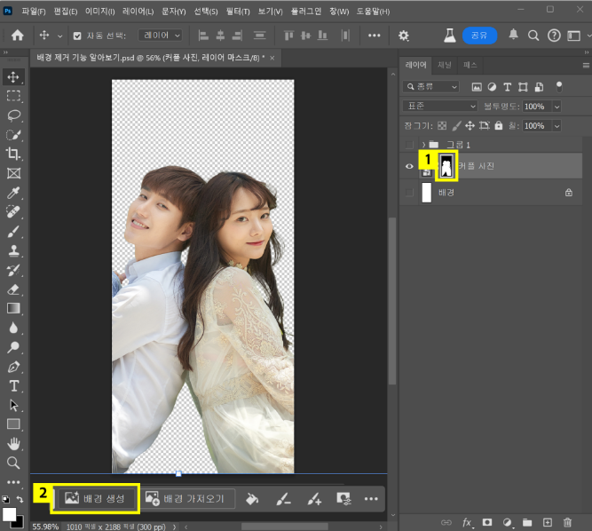
Task: Select the Hand tool
Action: [14, 443]
